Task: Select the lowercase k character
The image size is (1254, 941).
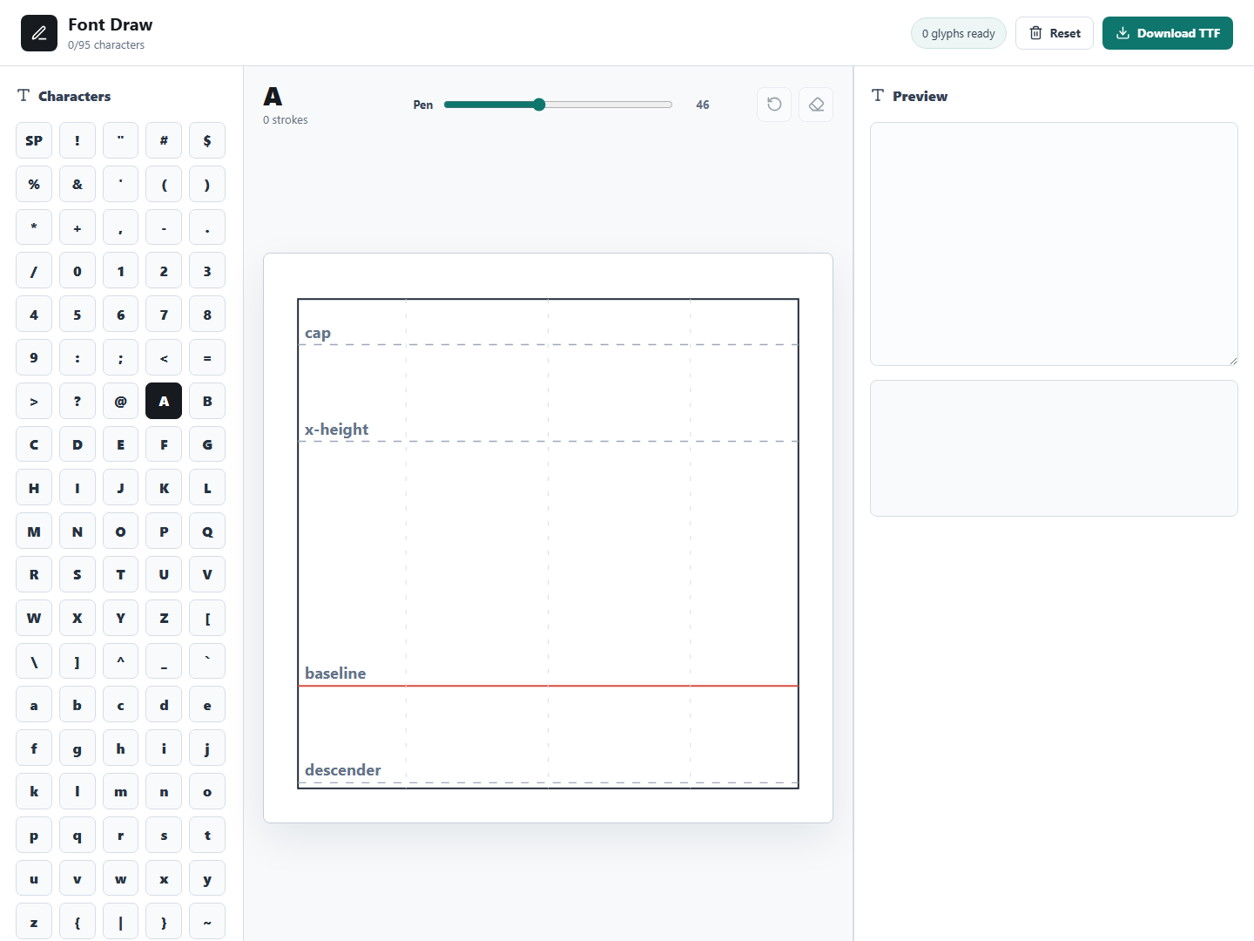Action: (34, 791)
